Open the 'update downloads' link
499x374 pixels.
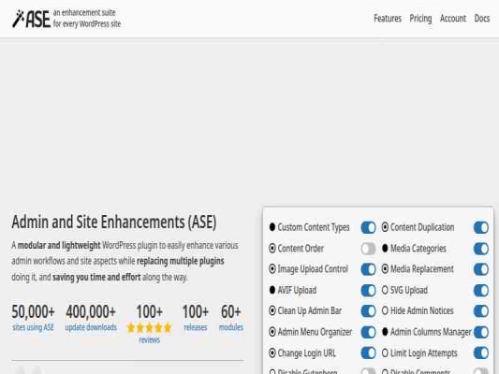tap(91, 327)
